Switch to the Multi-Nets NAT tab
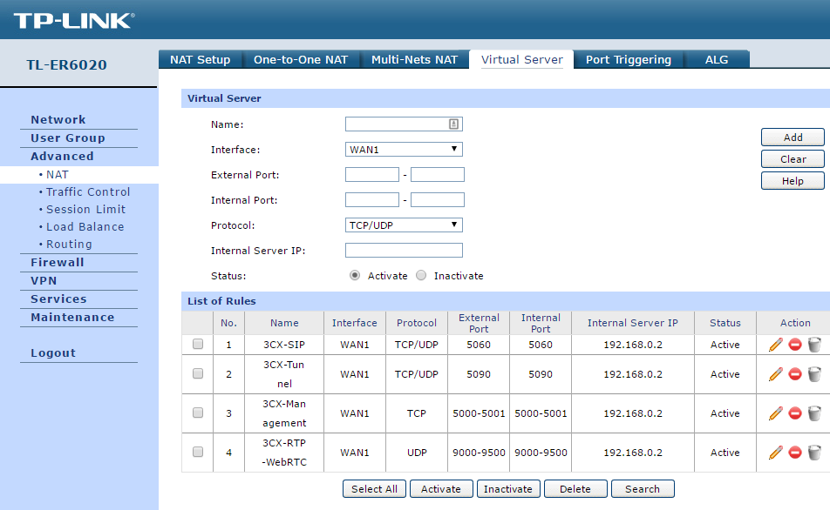Viewport: 830px width, 510px height. (x=414, y=60)
